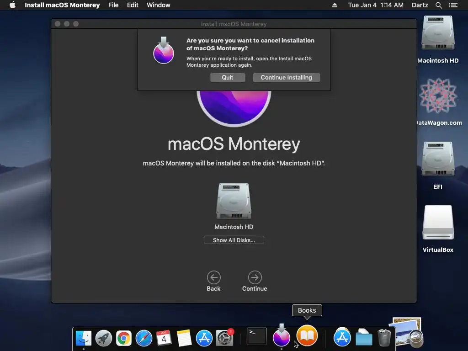
Task: Open the Apple menu
Action: tap(12, 5)
